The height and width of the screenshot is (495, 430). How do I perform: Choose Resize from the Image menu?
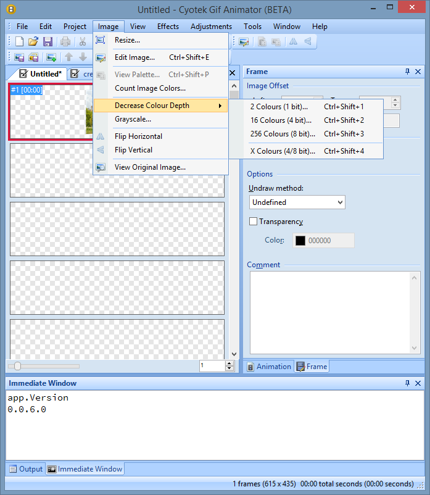(161, 40)
